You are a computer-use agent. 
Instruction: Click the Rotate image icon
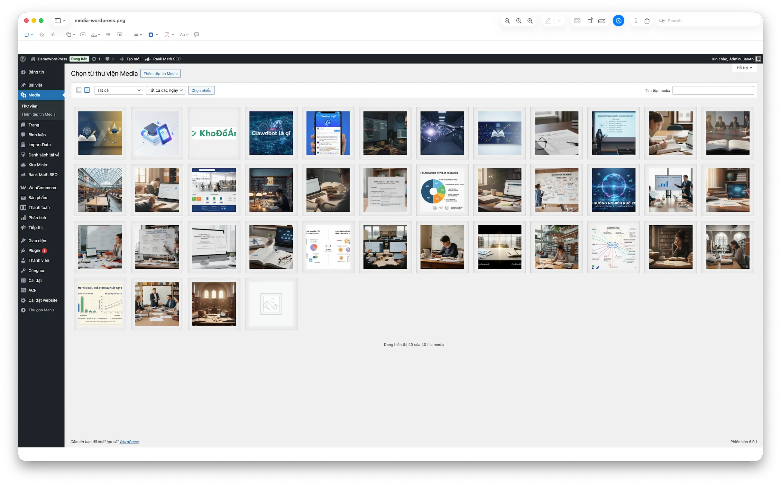[590, 21]
